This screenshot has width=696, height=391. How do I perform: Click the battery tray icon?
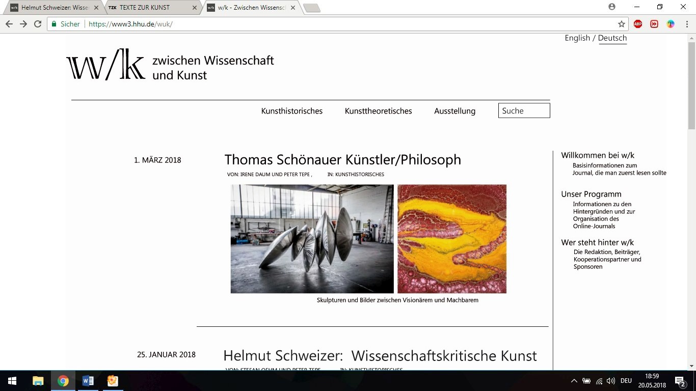pos(586,381)
